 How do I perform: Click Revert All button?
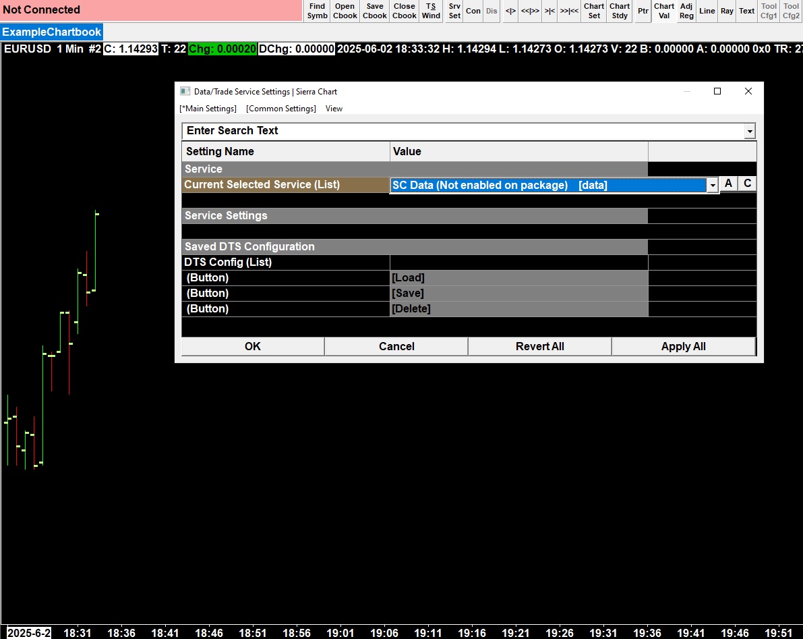pos(540,346)
